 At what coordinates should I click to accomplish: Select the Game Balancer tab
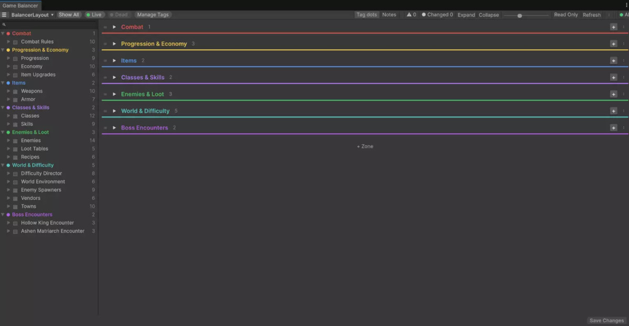point(20,5)
